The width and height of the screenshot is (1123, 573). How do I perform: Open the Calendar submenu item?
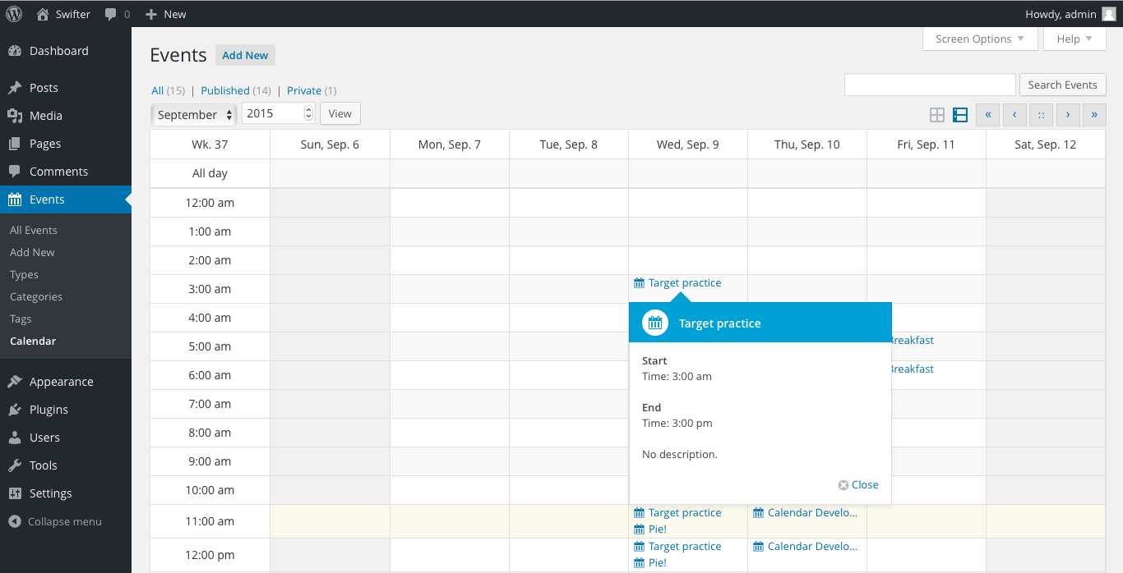coord(33,341)
